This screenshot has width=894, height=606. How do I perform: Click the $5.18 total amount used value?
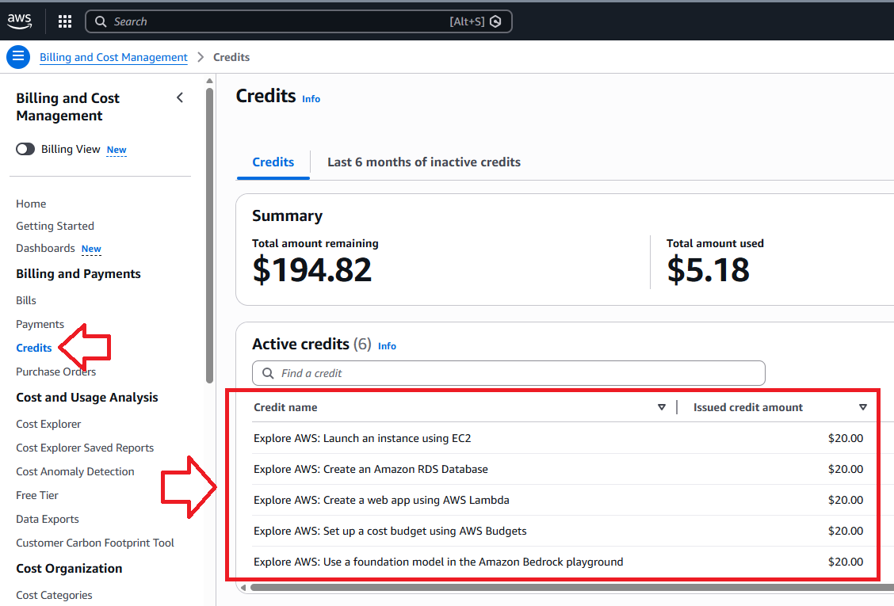(708, 269)
